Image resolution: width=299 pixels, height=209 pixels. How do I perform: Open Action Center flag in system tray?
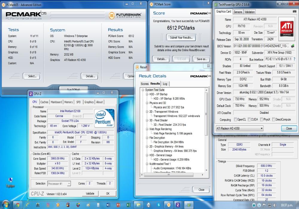[x=264, y=205]
